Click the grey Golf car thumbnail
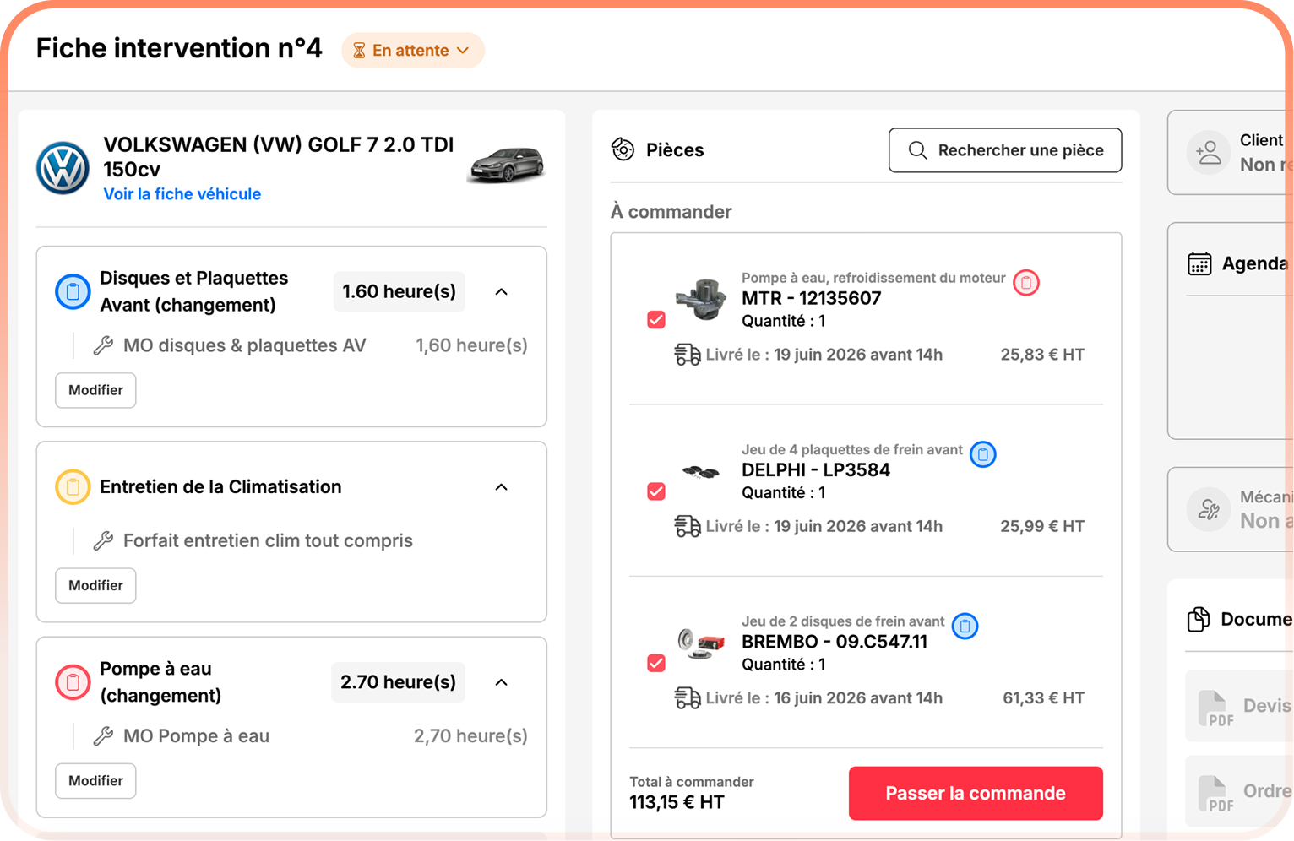The height and width of the screenshot is (841, 1294). point(507,165)
